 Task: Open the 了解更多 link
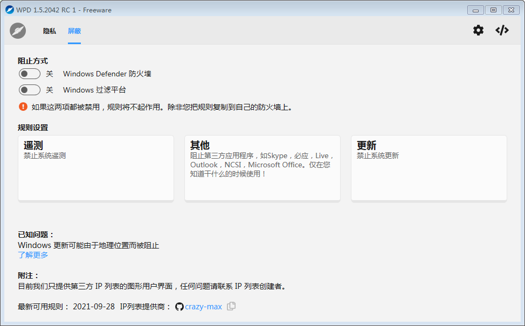[33, 255]
